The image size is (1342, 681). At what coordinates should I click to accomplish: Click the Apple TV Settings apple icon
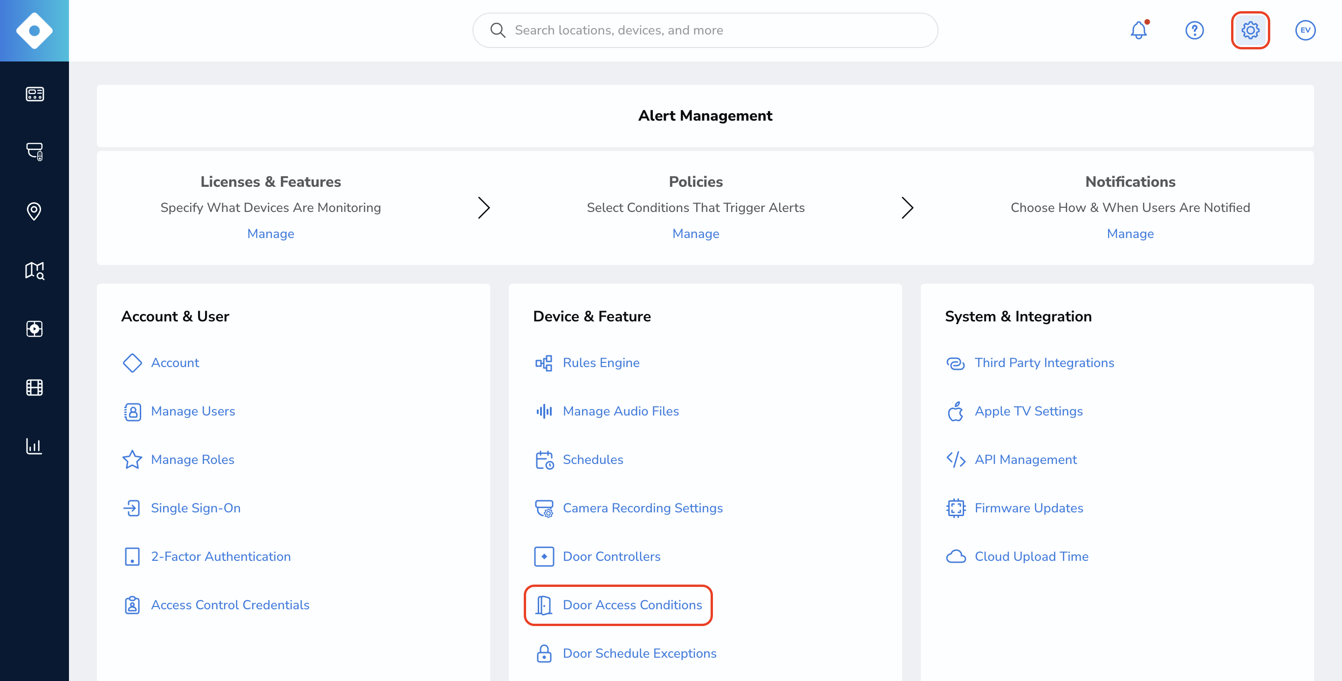click(x=955, y=411)
